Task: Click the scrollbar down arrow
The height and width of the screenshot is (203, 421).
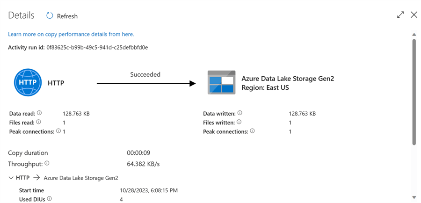Action: pyautogui.click(x=414, y=197)
